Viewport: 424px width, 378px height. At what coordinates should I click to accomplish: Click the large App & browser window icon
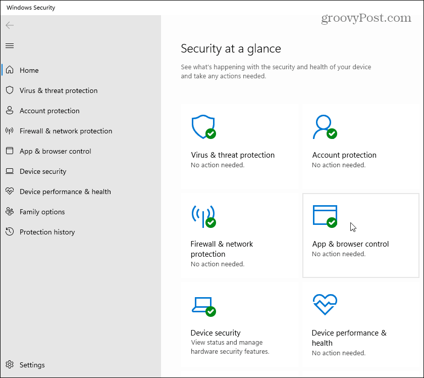(x=325, y=216)
